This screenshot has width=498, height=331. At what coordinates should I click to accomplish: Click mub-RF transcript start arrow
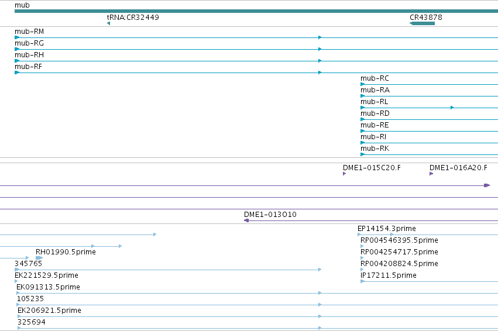(17, 73)
